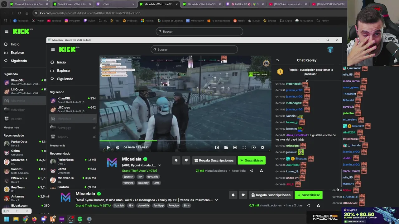
Task: Toggle notification bell in pop-up window
Action: click(x=176, y=161)
